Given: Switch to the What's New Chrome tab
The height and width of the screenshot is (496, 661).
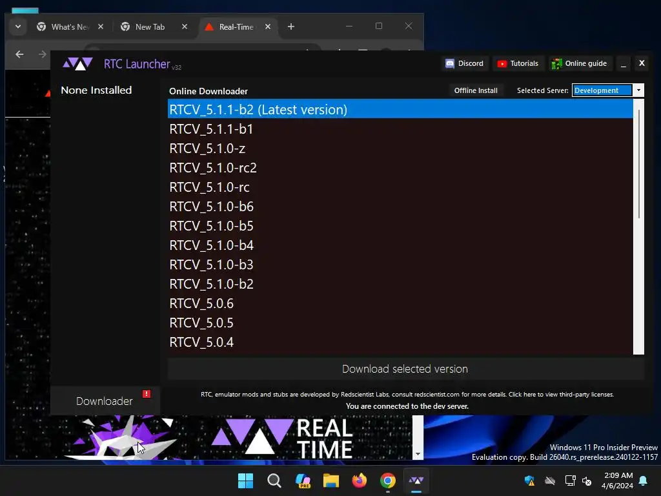Looking at the screenshot, I should (x=70, y=26).
